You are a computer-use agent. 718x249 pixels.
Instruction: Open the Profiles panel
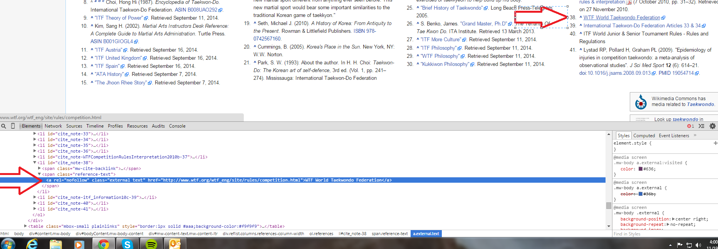pos(115,126)
